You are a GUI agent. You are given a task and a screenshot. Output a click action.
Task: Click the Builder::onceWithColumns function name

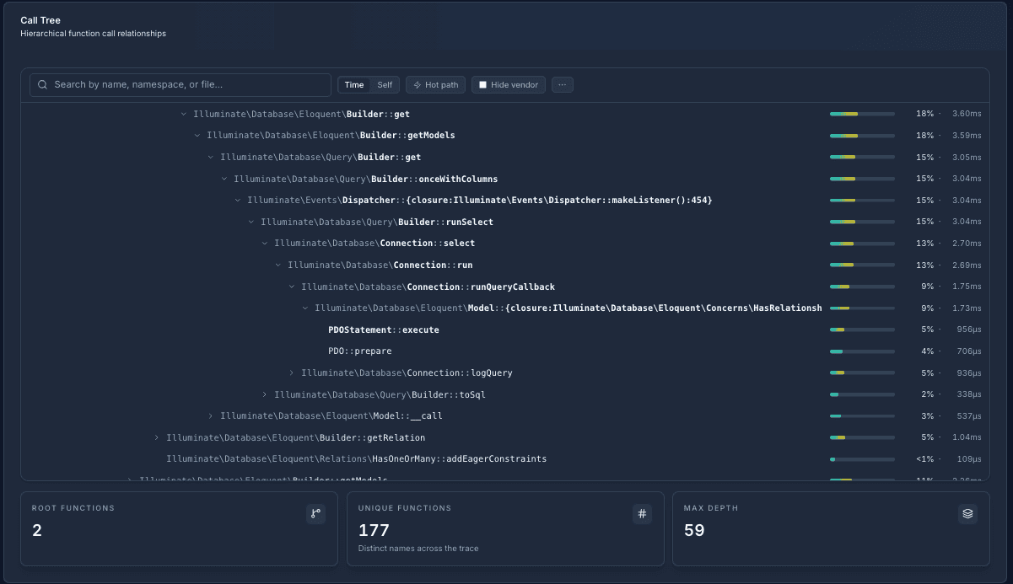pyautogui.click(x=365, y=179)
